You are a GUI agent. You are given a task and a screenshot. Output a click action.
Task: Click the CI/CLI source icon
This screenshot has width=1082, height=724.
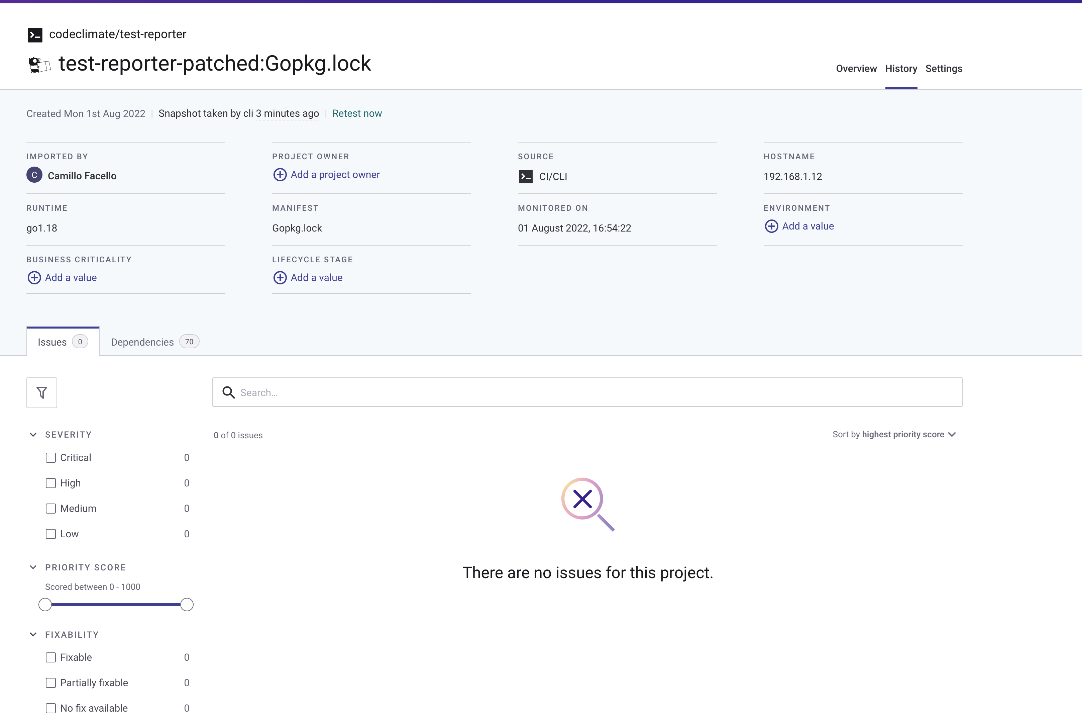pos(526,176)
